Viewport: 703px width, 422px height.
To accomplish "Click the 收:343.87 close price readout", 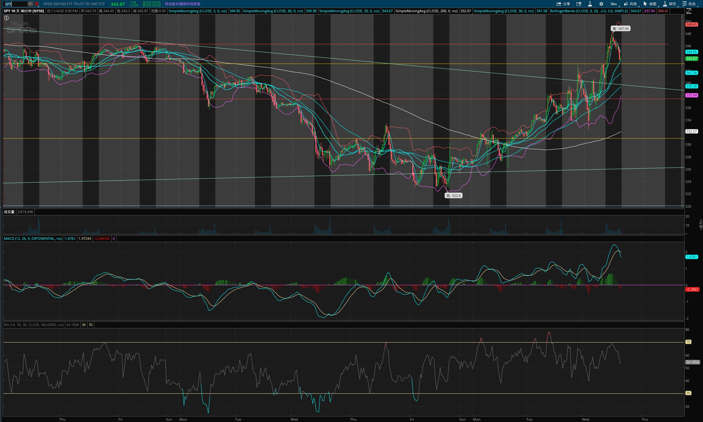I will click(141, 11).
